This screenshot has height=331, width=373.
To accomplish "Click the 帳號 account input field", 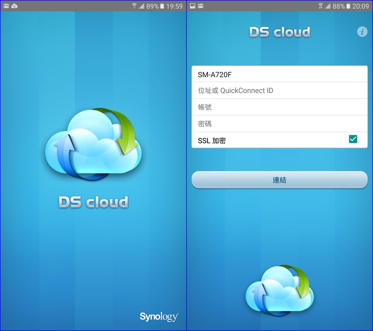I will (279, 107).
